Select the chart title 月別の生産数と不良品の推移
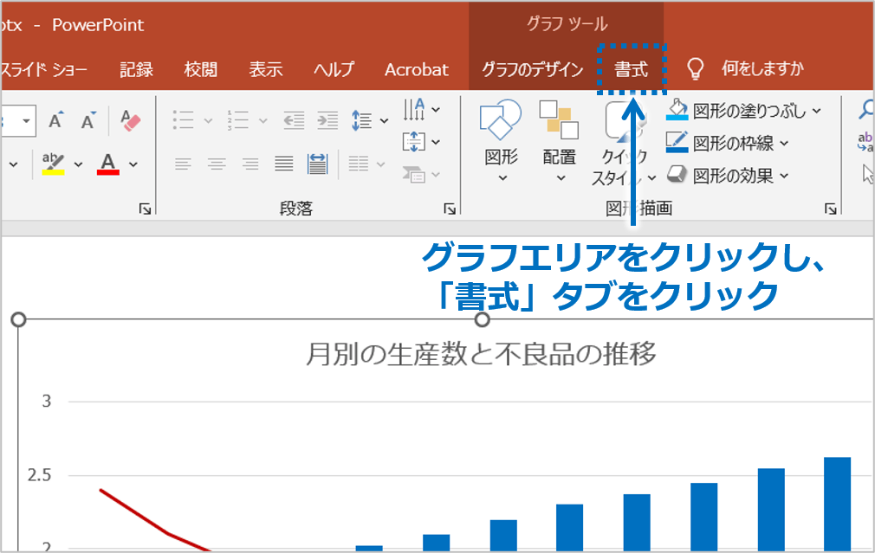Viewport: 875px width, 553px height. (x=481, y=354)
